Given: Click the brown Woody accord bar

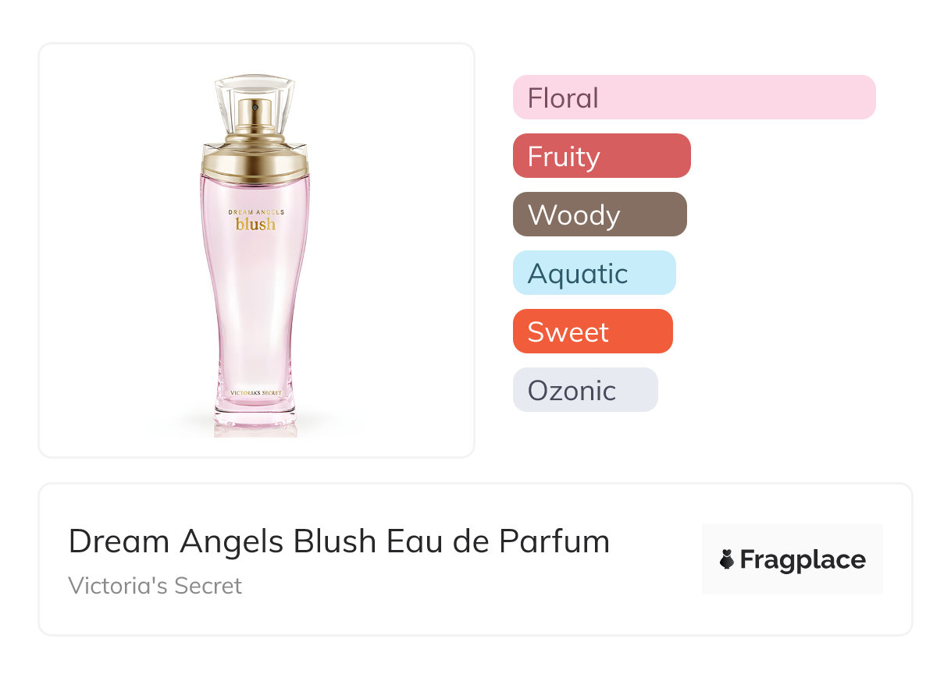Looking at the screenshot, I should (599, 215).
